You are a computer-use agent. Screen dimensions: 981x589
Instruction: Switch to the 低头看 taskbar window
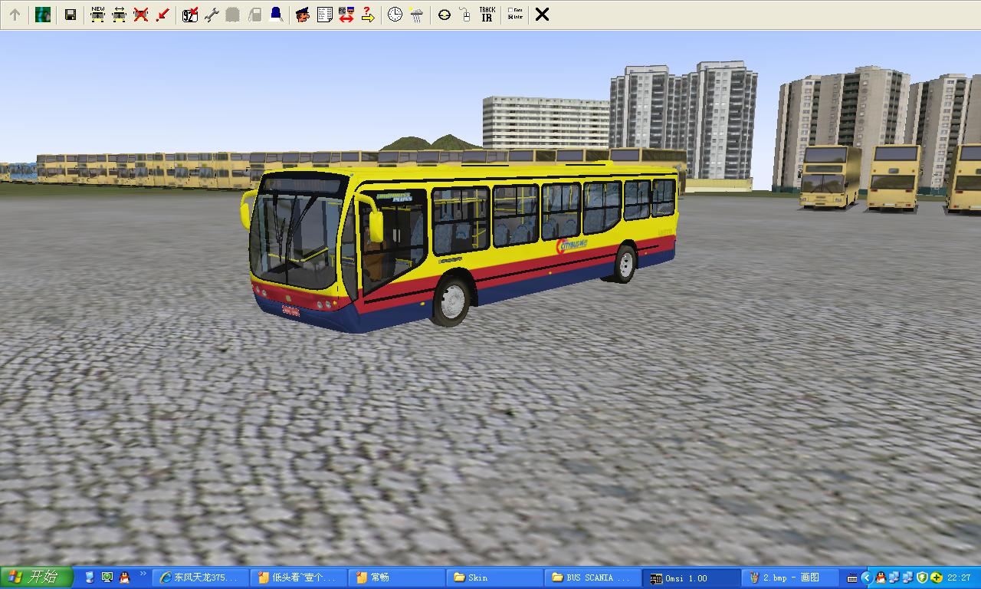coord(300,577)
